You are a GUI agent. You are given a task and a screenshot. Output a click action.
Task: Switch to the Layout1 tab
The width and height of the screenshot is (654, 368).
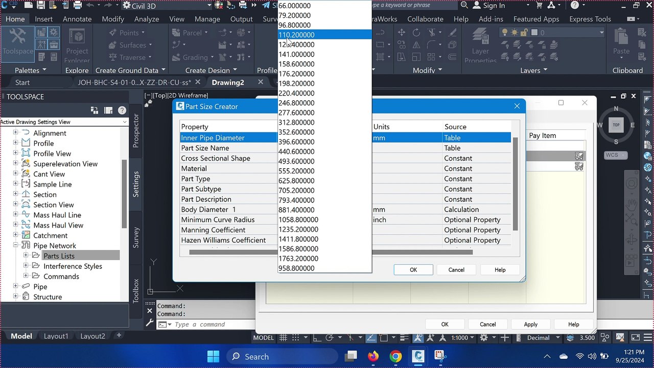point(56,336)
